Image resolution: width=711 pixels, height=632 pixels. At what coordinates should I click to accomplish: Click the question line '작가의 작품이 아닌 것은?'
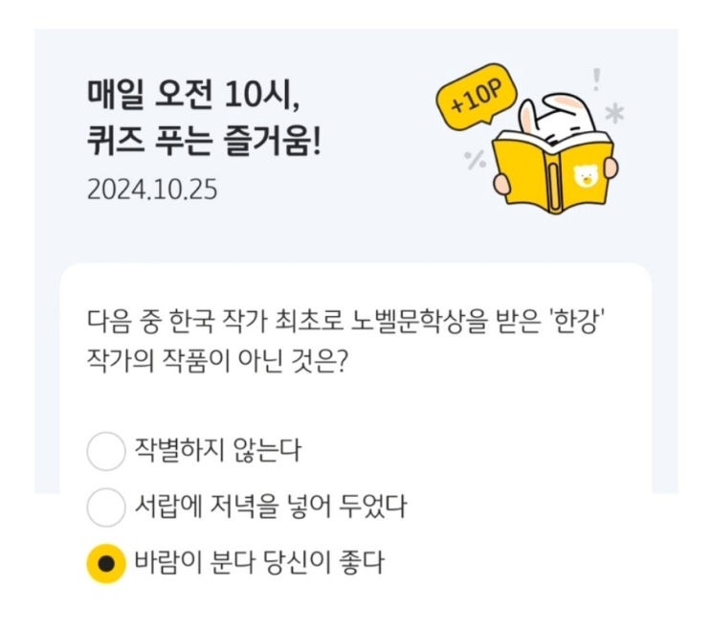pos(217,361)
